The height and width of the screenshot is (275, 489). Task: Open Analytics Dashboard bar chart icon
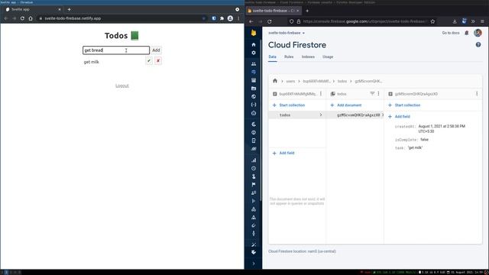point(254,160)
